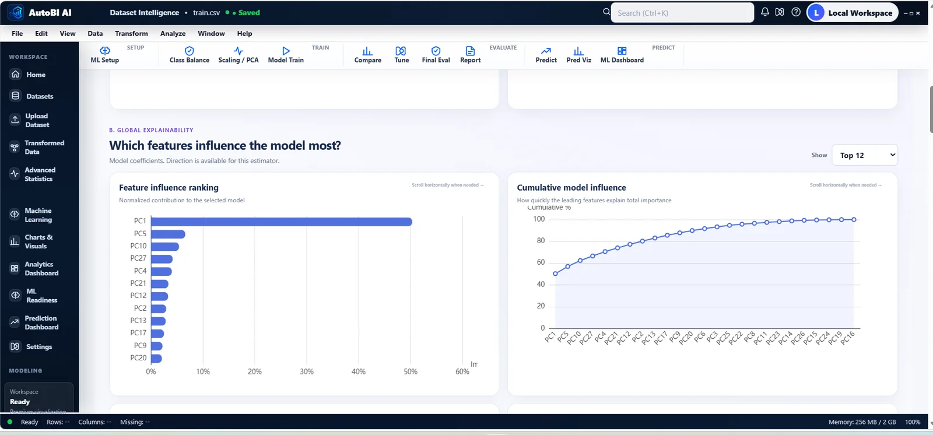The image size is (933, 435).
Task: Open ML Setup in the toolbar
Action: [x=105, y=55]
